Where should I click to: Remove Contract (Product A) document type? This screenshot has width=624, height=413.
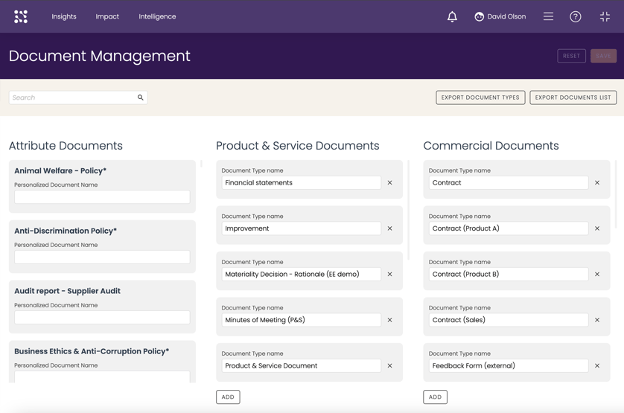click(x=597, y=228)
